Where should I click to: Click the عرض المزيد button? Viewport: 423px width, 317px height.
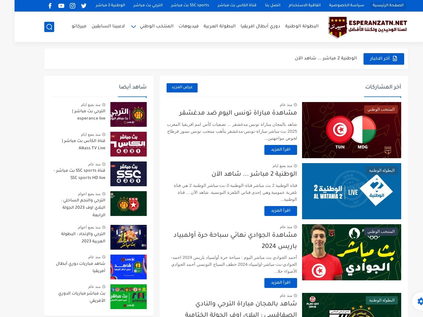(x=182, y=88)
